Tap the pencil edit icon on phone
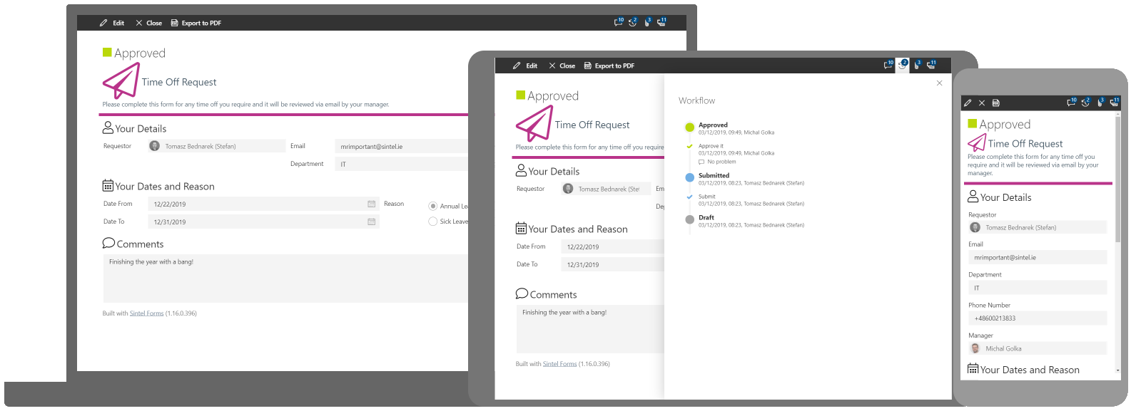The width and height of the screenshot is (1131, 411). (x=968, y=103)
